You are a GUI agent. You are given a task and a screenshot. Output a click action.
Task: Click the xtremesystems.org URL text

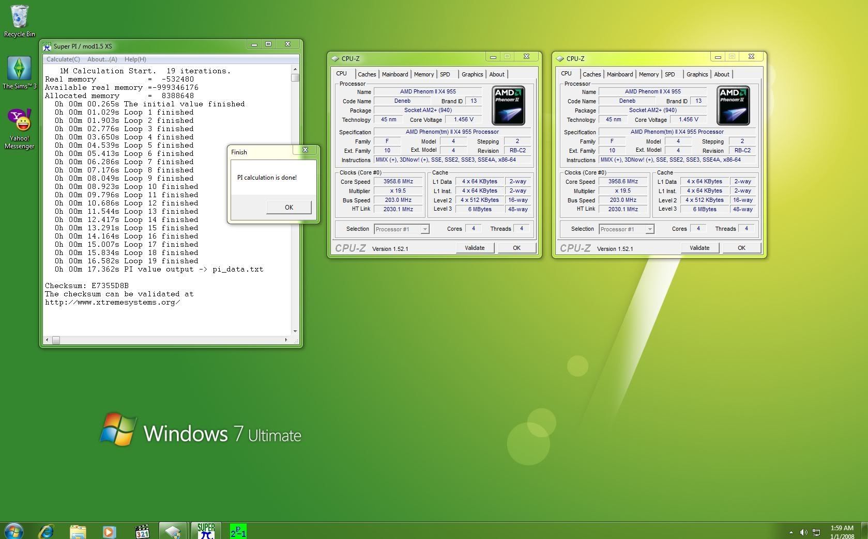click(112, 303)
